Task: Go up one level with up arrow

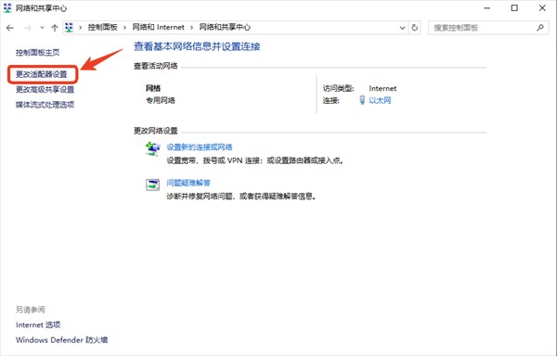Action: pos(55,28)
